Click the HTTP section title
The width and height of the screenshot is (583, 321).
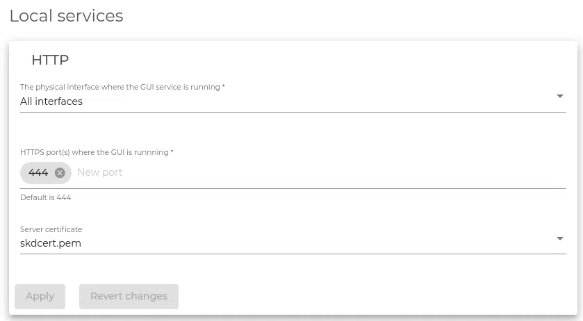click(50, 60)
